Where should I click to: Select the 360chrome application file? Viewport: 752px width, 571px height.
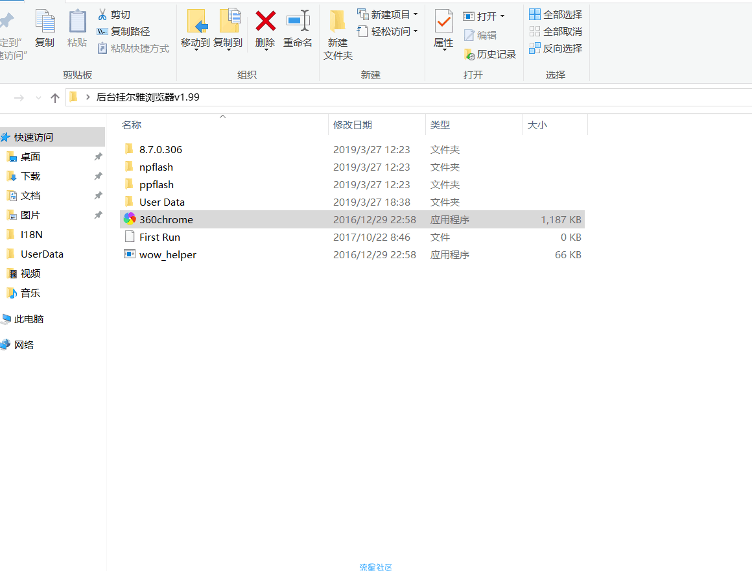pyautogui.click(x=166, y=219)
